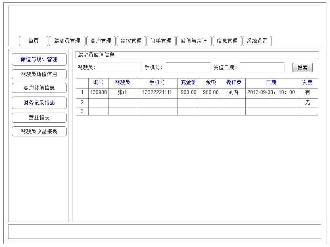Screen dimensions: 330x247
Task: Click the 充值日期 input field
Action: pos(262,67)
